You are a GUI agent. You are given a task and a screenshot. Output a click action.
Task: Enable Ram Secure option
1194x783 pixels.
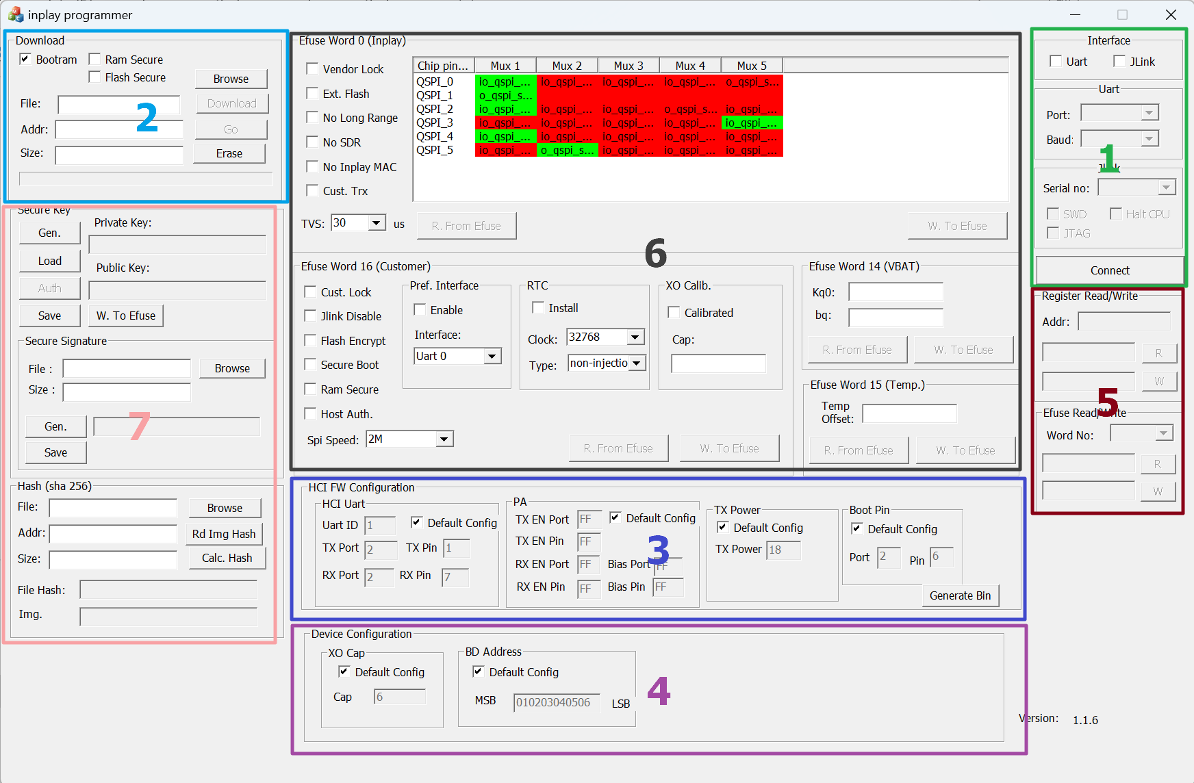(x=94, y=60)
